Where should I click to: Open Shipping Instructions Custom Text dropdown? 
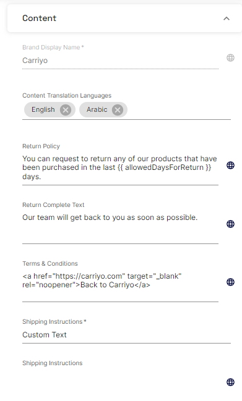click(x=126, y=335)
